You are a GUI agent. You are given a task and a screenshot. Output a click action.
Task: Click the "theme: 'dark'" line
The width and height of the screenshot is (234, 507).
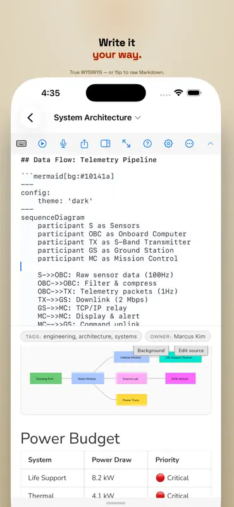pyautogui.click(x=65, y=201)
